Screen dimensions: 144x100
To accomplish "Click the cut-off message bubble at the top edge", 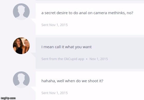I will point(90,0).
